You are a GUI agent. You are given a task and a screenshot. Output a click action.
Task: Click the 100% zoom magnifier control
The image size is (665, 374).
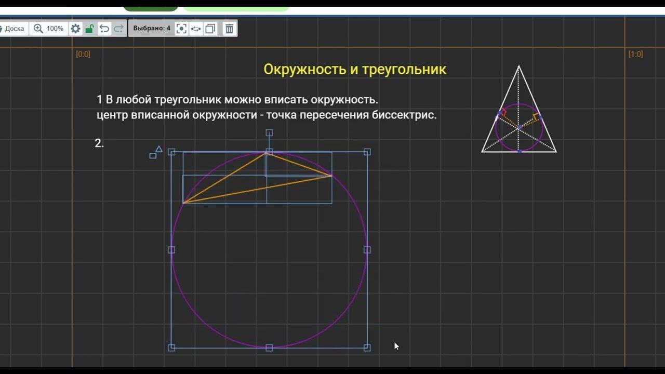(49, 29)
